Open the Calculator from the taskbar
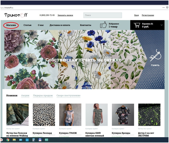The image size is (169, 143). coord(34,140)
